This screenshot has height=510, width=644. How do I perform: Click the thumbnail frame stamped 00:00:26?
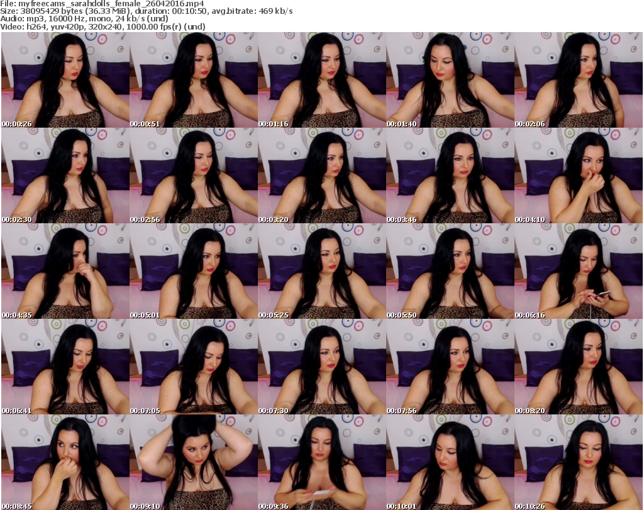coord(65,80)
